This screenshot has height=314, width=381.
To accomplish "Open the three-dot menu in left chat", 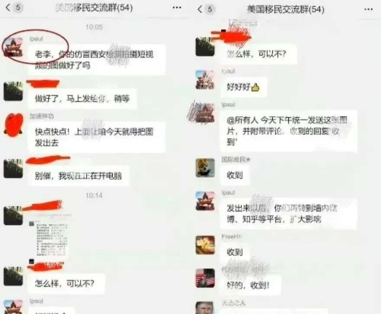I will pos(177,8).
